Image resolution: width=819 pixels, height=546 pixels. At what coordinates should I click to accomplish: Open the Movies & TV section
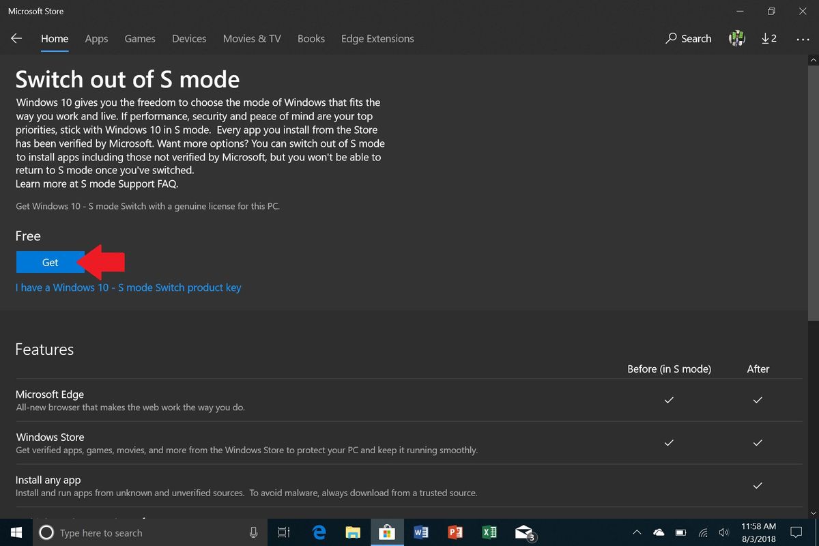(x=251, y=39)
